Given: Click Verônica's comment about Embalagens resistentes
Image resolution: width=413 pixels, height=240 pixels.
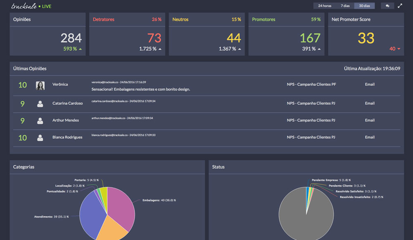Looking at the screenshot, I should click(141, 89).
